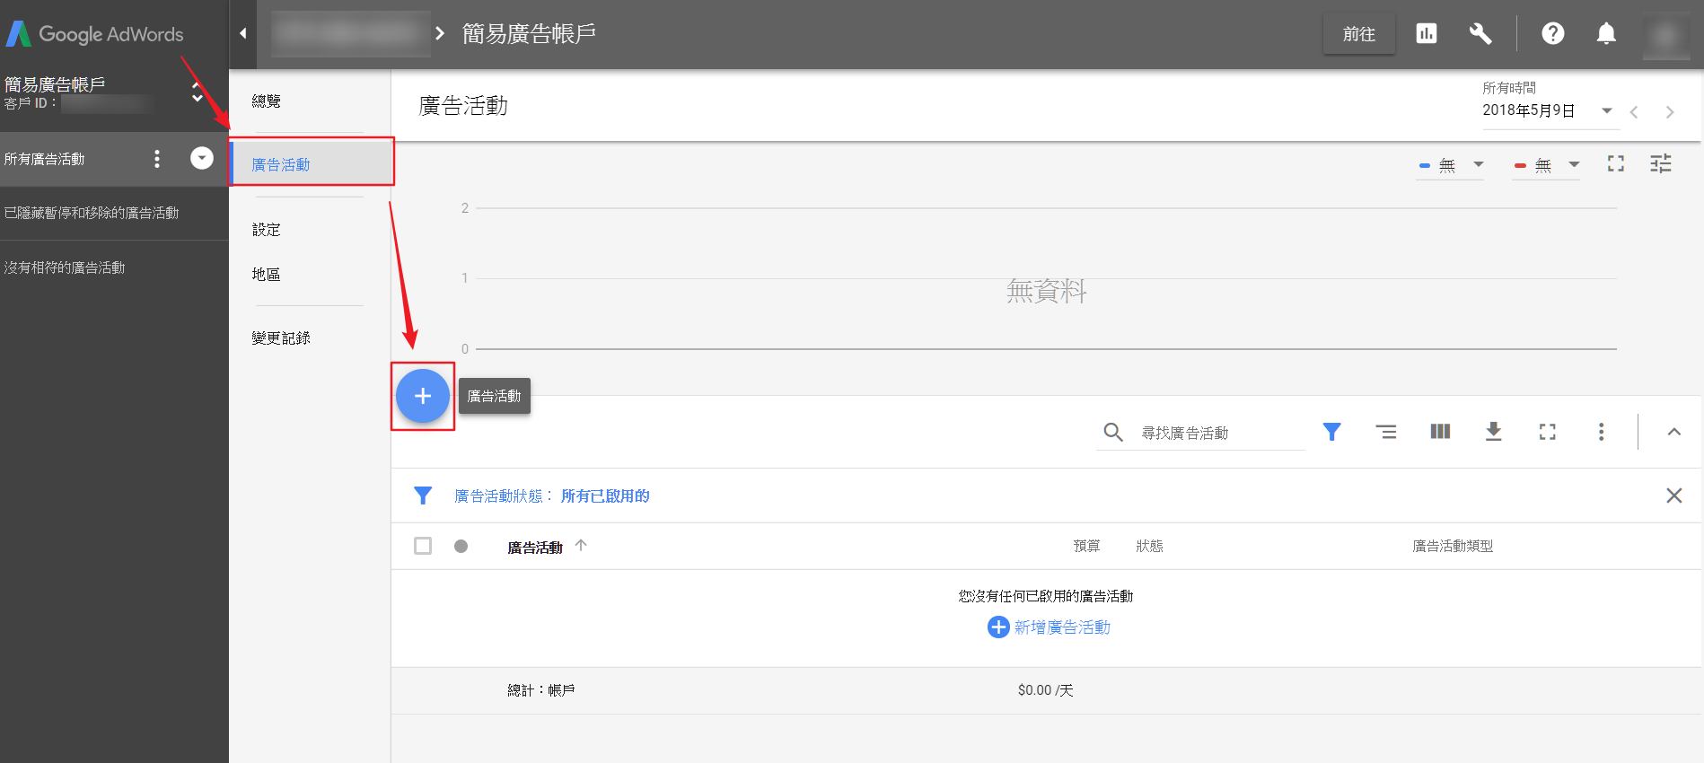Viewport: 1704px width, 763px height.
Task: Open the columns modifier icon
Action: pyautogui.click(x=1439, y=432)
